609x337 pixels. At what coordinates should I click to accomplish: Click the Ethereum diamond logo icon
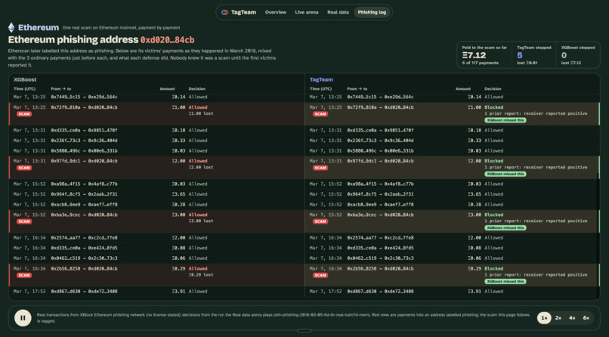(11, 27)
